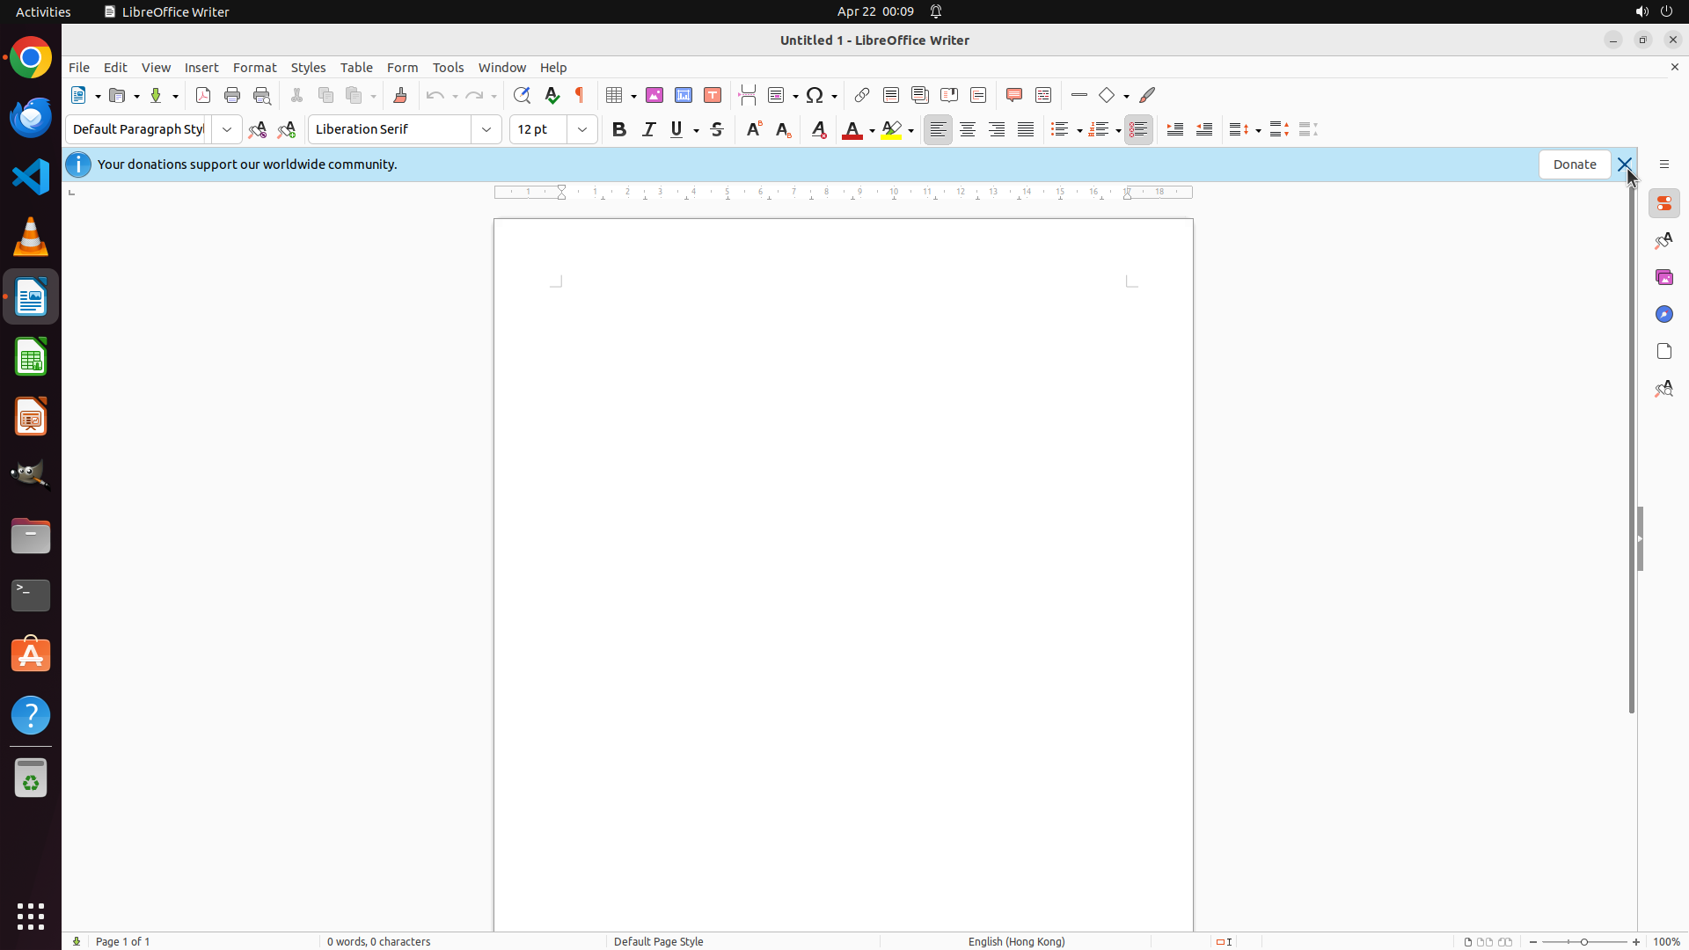Enable center paragraph alignment

[968, 129]
